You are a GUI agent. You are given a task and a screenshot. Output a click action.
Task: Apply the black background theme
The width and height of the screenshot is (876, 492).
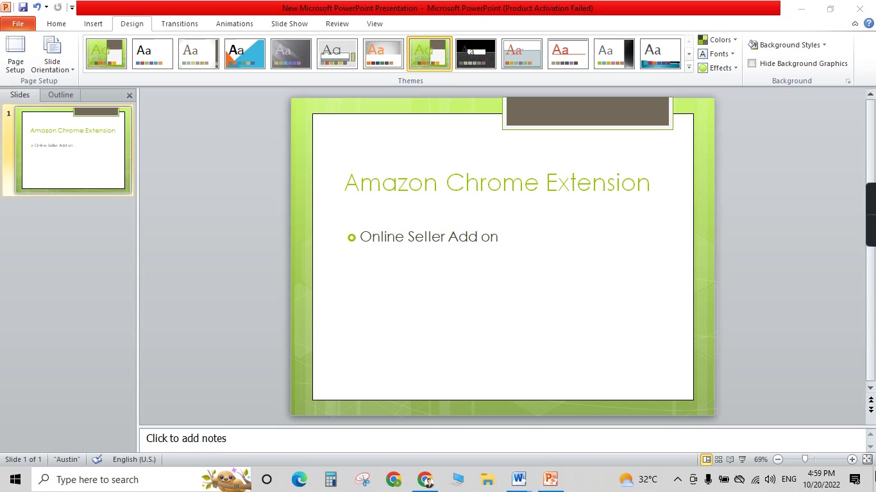[x=476, y=54]
